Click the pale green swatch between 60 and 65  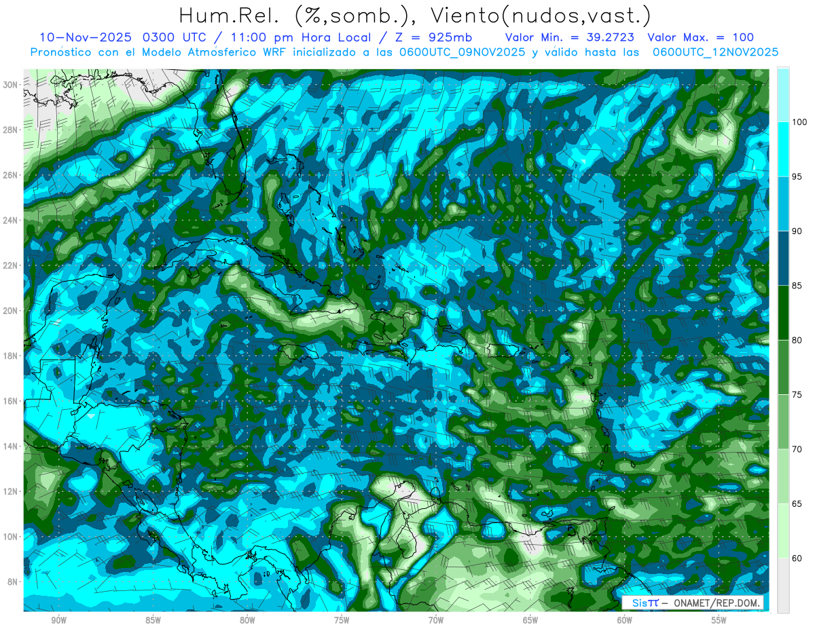click(783, 531)
